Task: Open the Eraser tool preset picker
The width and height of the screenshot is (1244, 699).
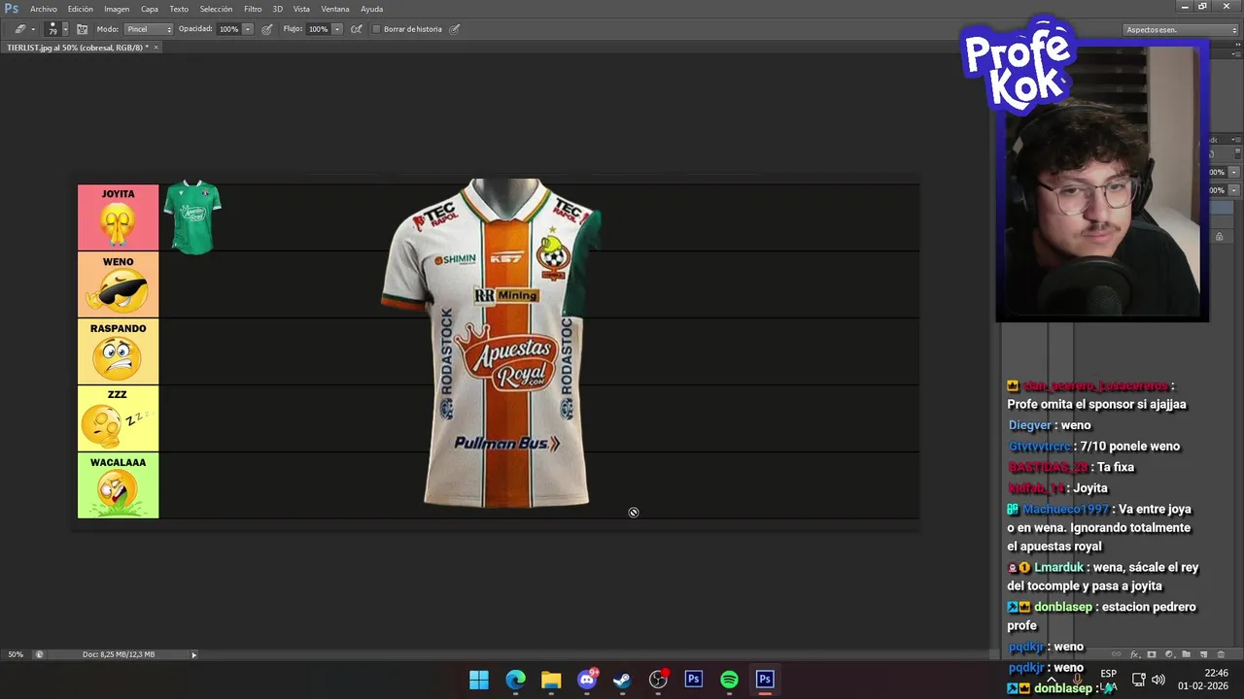Action: pos(24,29)
